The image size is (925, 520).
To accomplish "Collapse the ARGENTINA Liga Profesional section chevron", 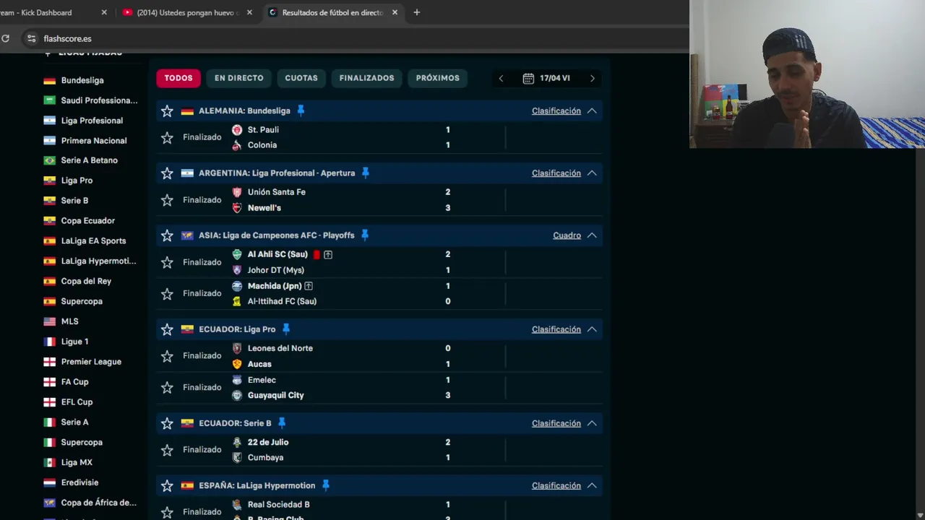I will (x=592, y=173).
